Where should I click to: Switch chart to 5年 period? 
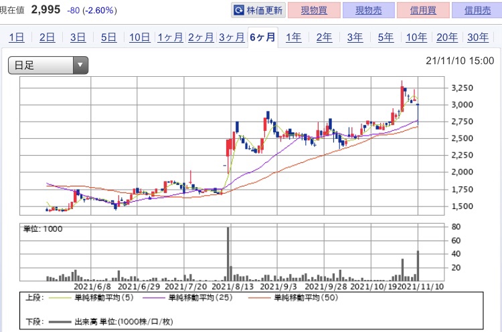(386, 37)
